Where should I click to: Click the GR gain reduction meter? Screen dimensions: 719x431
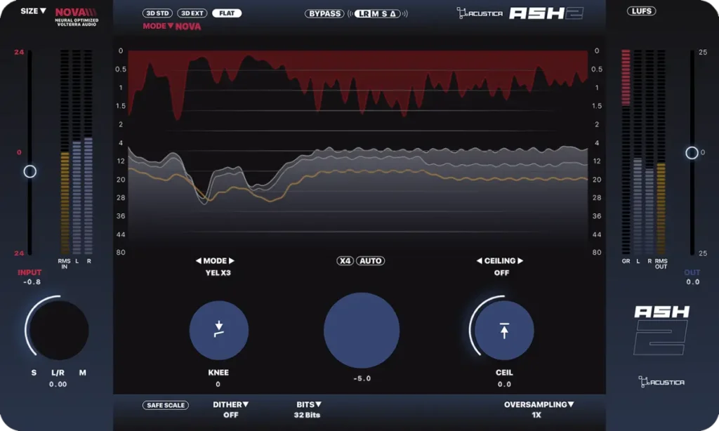coord(626,152)
